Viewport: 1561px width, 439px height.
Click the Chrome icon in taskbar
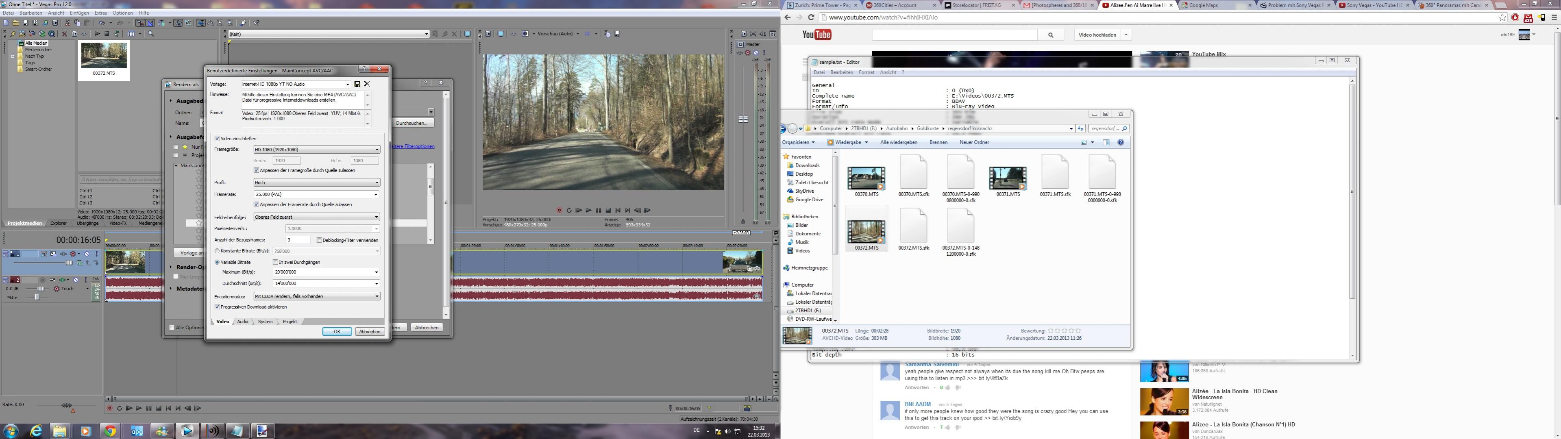pos(110,430)
